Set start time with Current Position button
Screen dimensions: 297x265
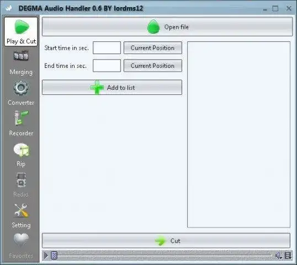153,47
